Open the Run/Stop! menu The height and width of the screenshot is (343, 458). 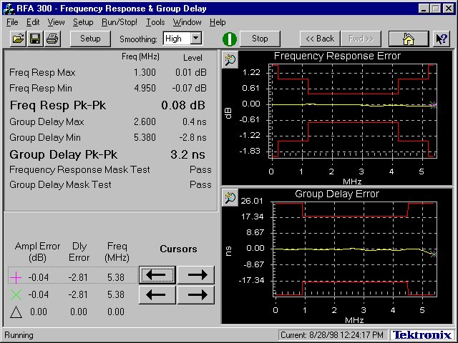pyautogui.click(x=120, y=22)
